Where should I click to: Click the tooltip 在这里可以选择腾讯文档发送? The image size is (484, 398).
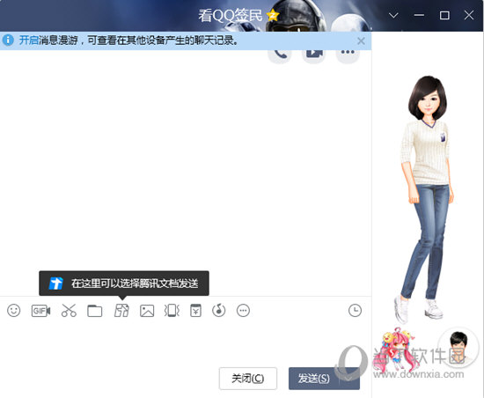pos(124,284)
